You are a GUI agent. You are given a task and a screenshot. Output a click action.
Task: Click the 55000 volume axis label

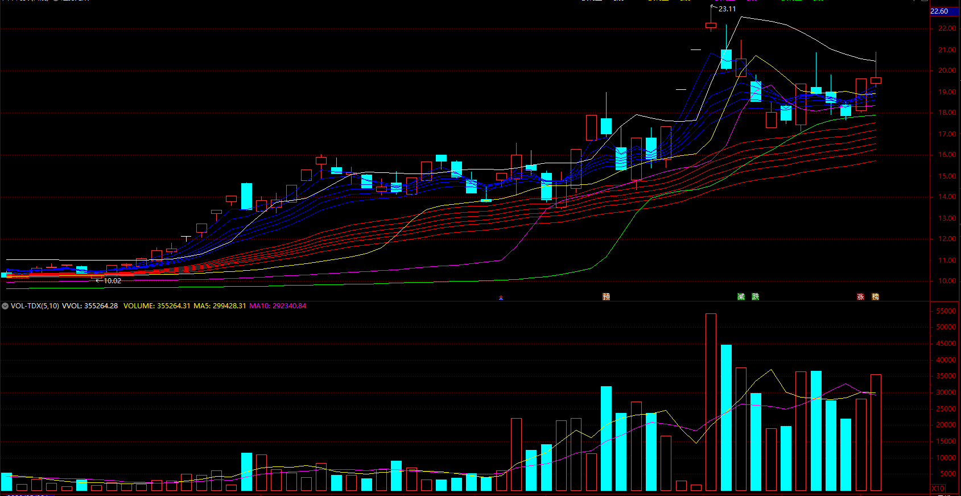[x=946, y=311]
